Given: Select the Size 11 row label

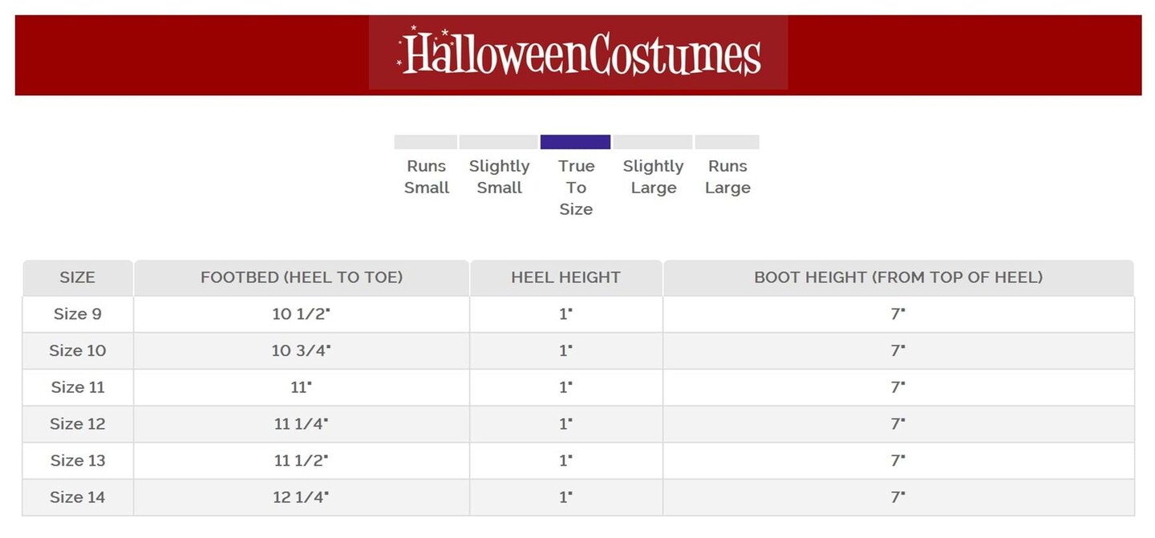Looking at the screenshot, I should pyautogui.click(x=78, y=387).
